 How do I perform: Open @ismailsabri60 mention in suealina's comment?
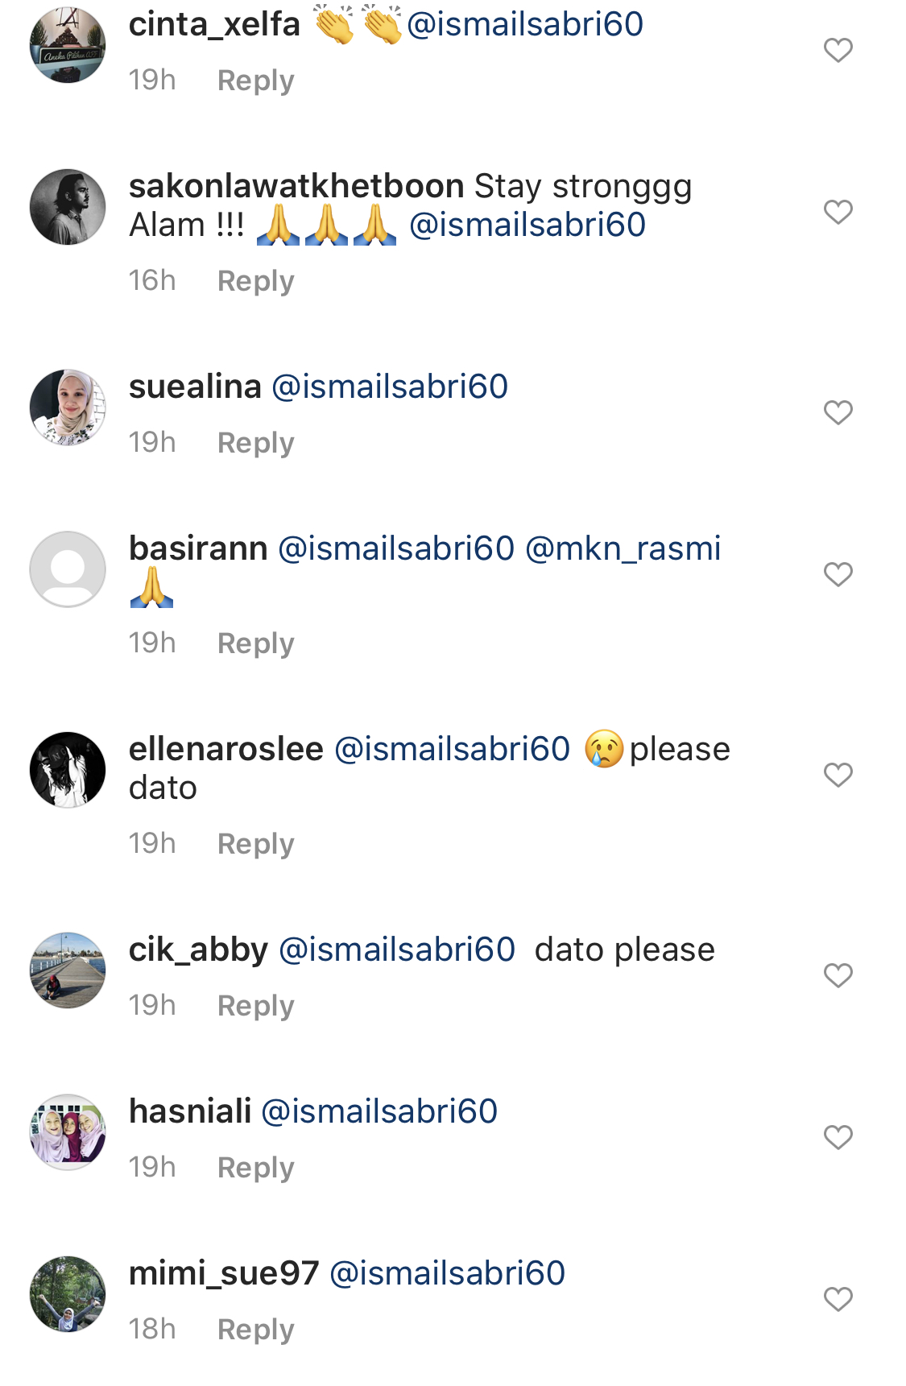[x=390, y=387]
